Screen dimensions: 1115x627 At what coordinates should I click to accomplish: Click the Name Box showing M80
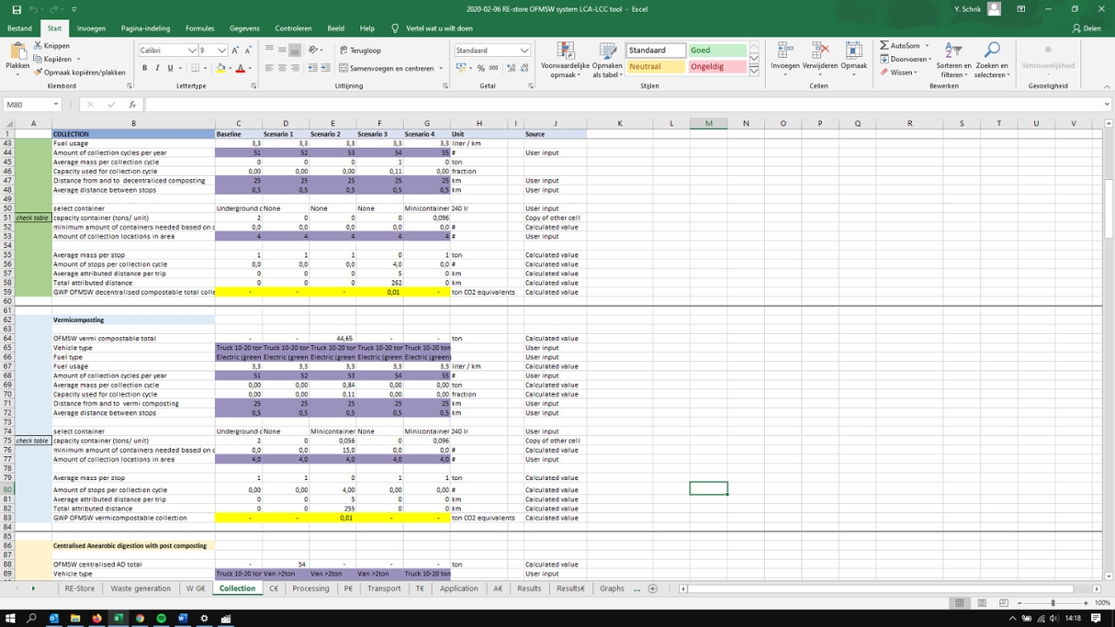coord(31,104)
